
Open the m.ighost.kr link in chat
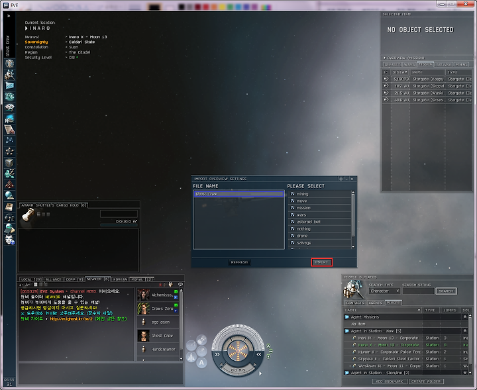click(71, 319)
